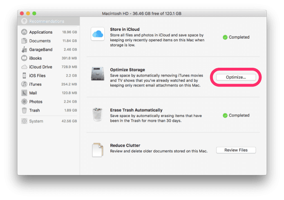Select Documents in the sidebar
Viewport: 284px width, 200px height.
pos(49,41)
